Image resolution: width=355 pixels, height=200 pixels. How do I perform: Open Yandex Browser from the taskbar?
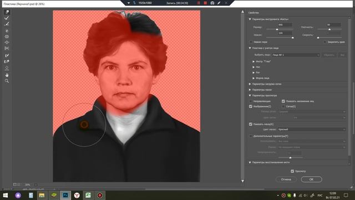pos(77,195)
